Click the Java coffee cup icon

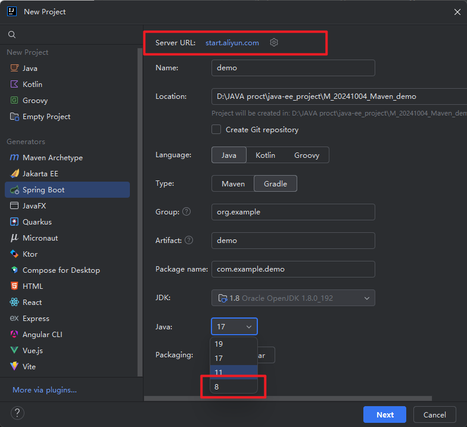pos(14,68)
